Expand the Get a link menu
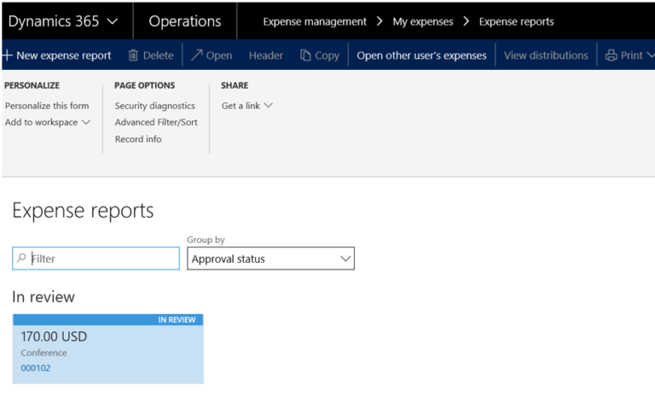The image size is (655, 395). tap(268, 106)
